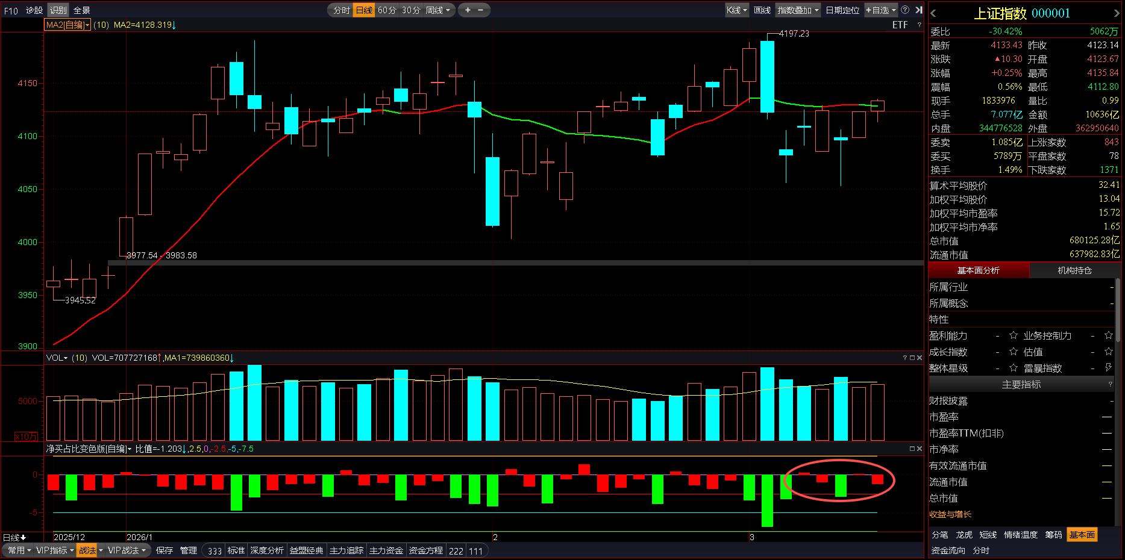Click the help question mark beside 自选
This screenshot has width=1125, height=560.
click(905, 10)
